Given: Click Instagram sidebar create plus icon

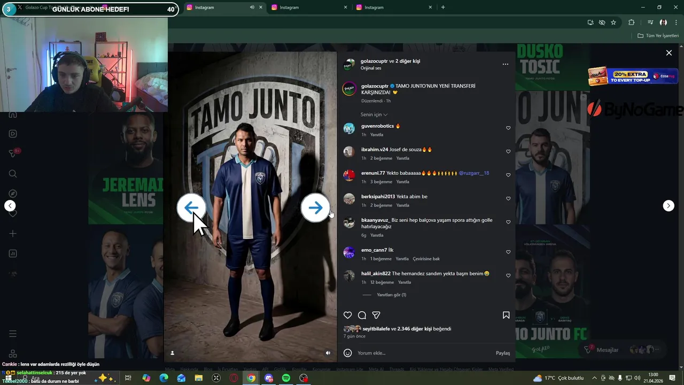Looking at the screenshot, I should point(13,234).
